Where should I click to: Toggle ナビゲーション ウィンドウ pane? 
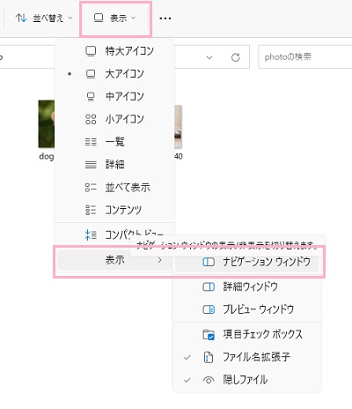[x=246, y=262]
